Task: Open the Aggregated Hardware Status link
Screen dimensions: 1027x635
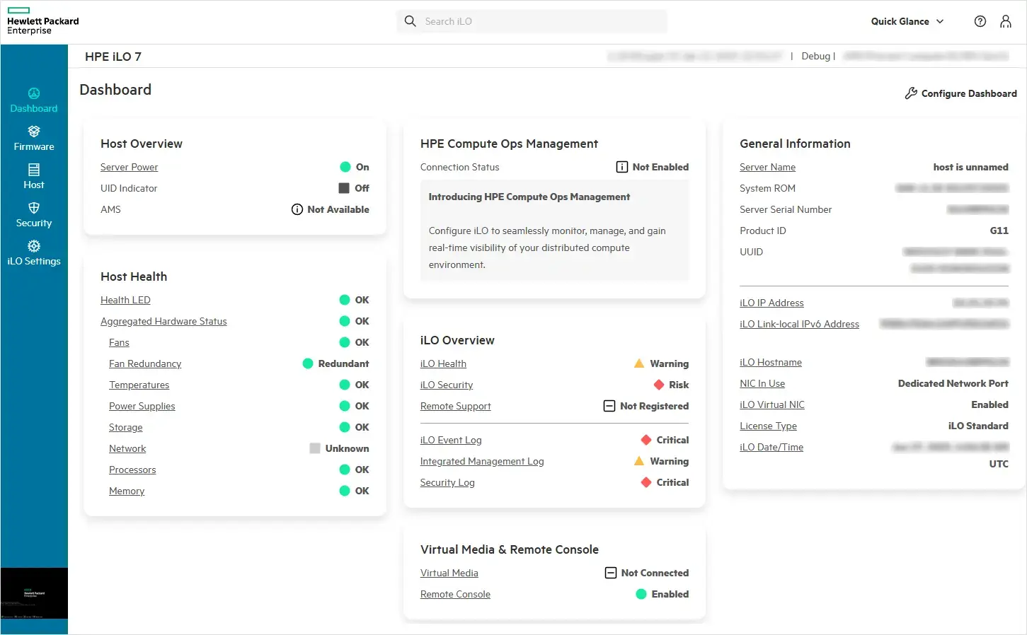Action: pos(163,321)
